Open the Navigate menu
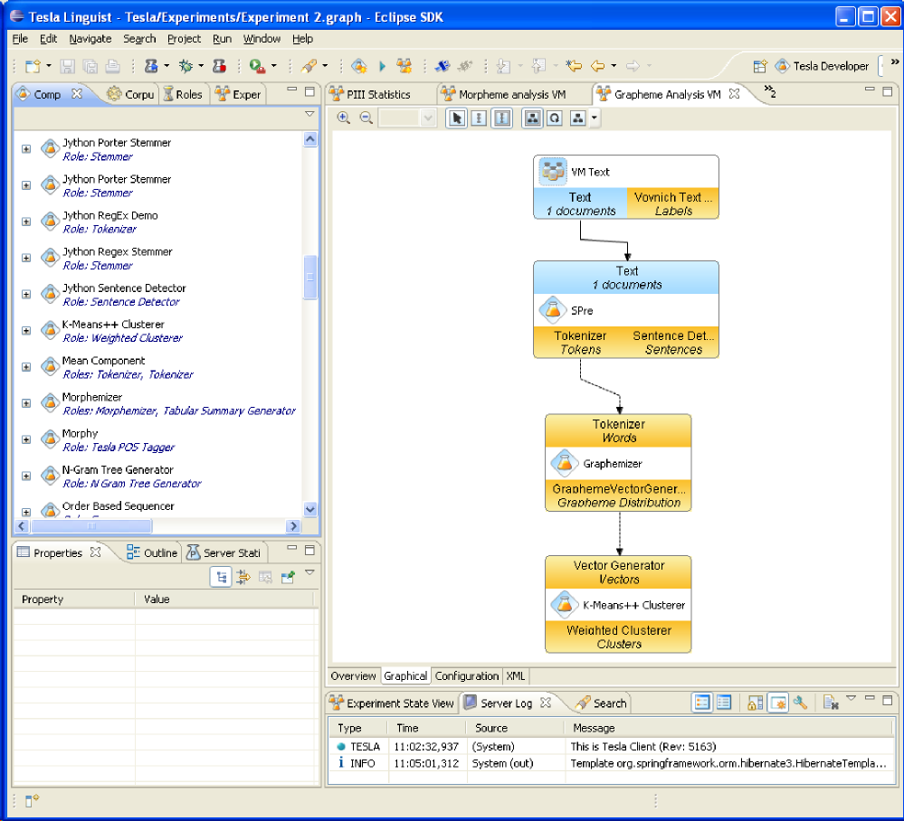 pos(90,39)
